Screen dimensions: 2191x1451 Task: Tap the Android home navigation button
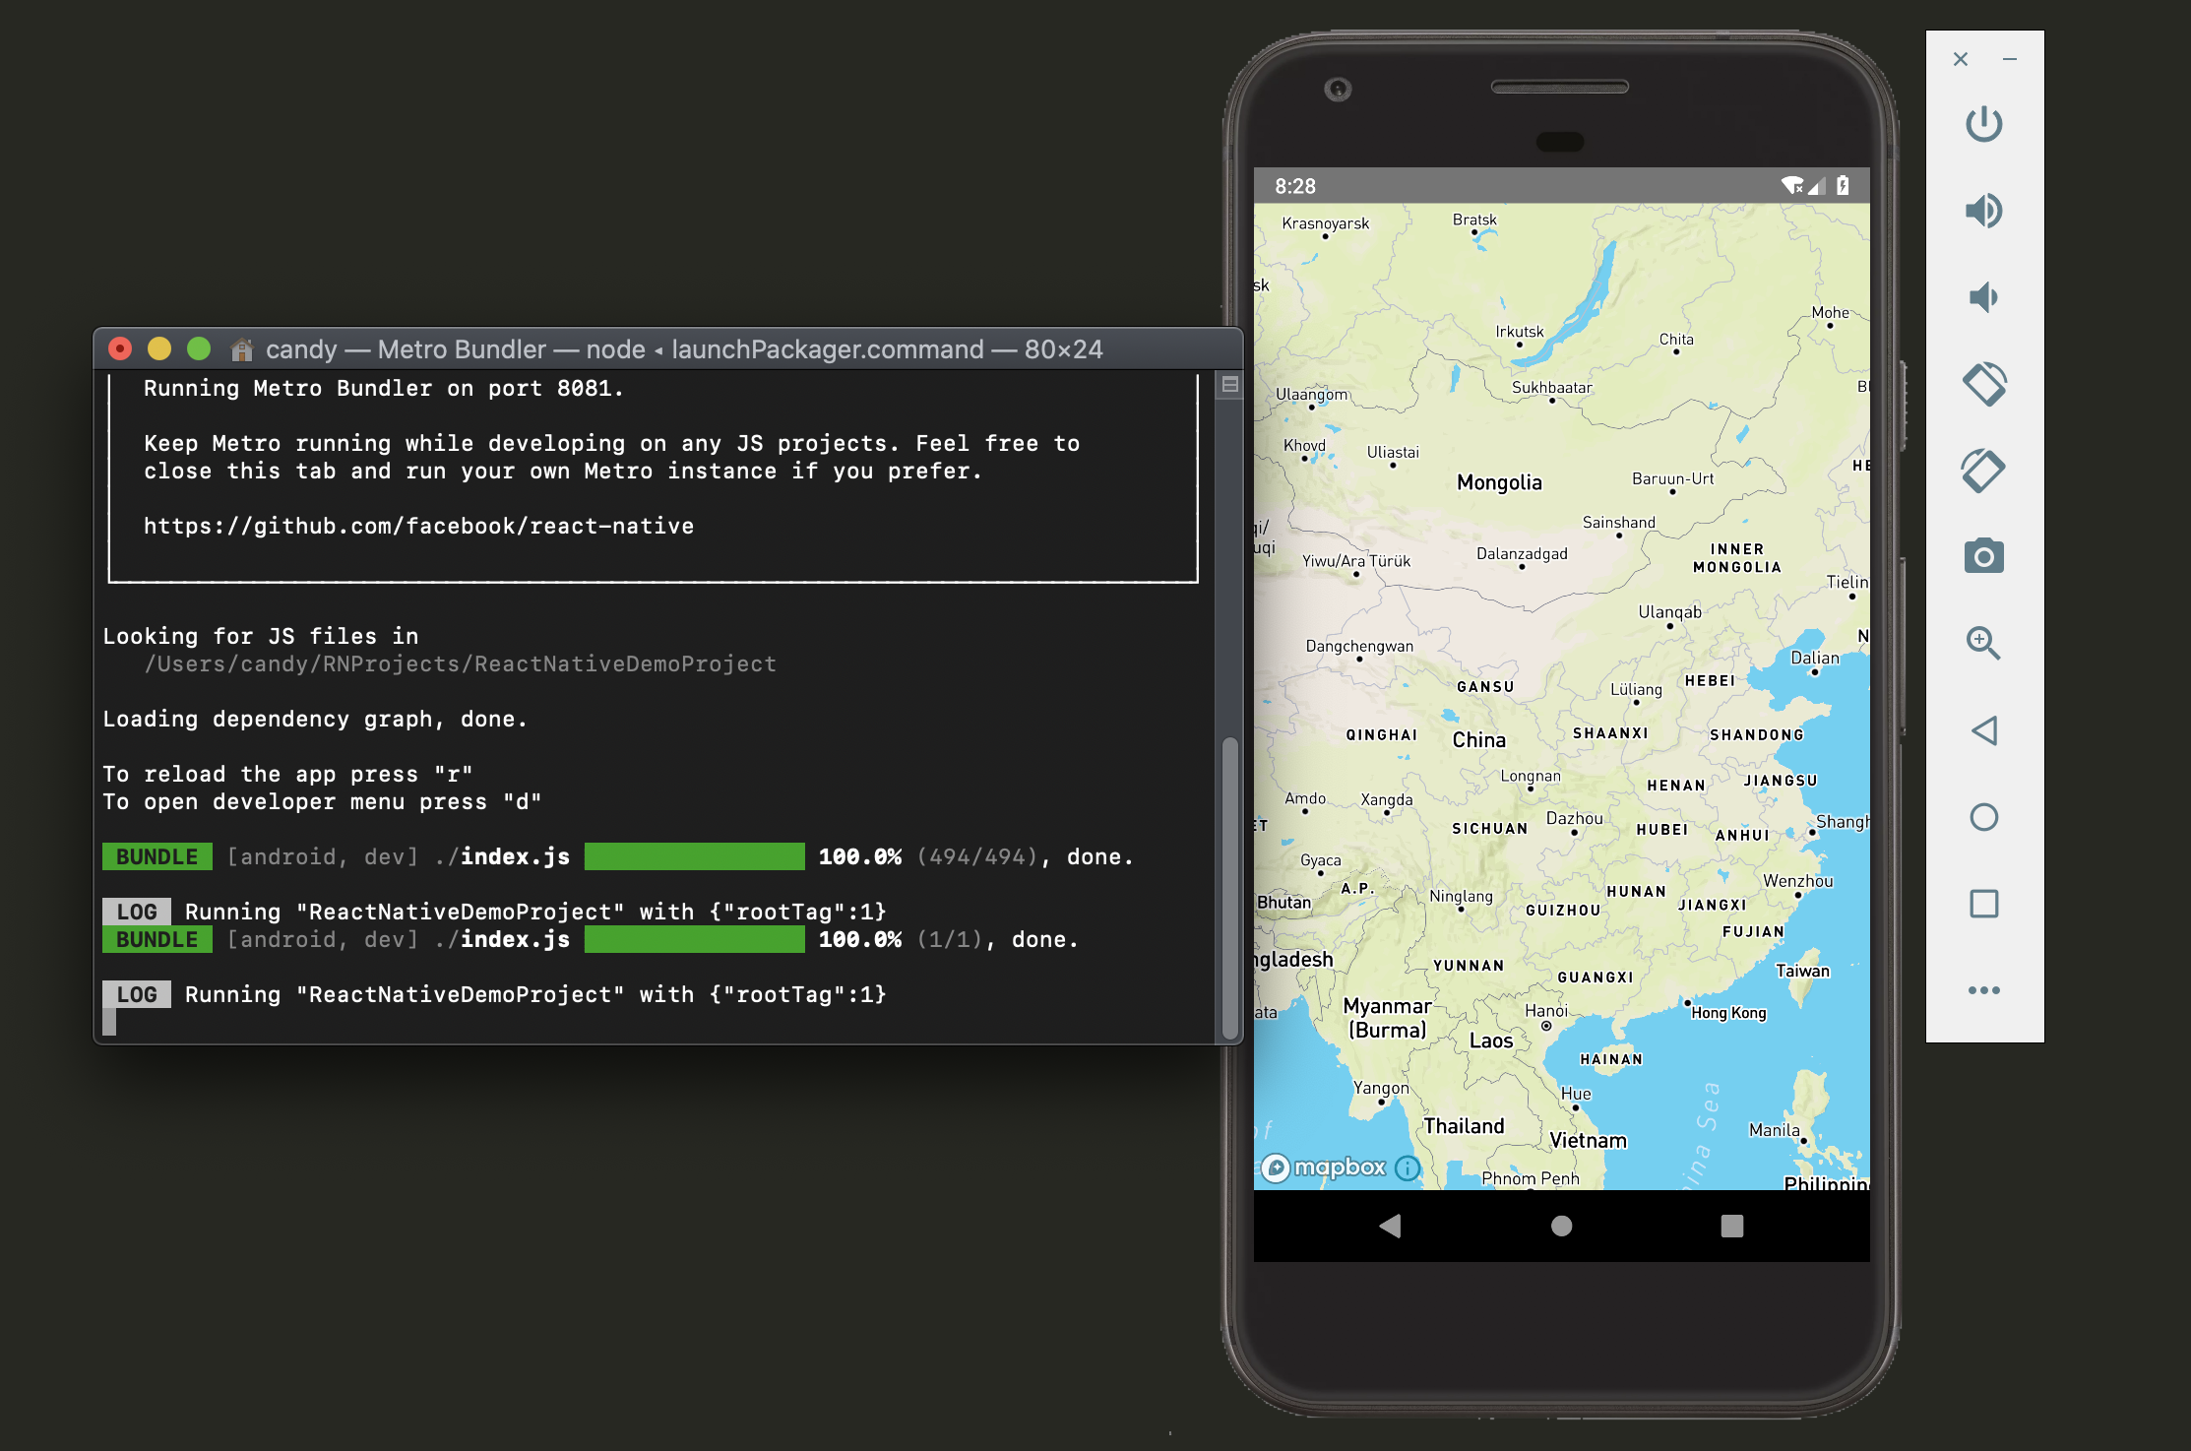(1561, 1226)
